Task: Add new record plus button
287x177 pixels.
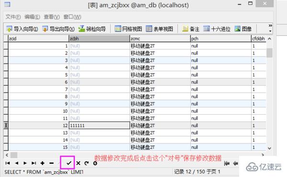Action: [43, 163]
